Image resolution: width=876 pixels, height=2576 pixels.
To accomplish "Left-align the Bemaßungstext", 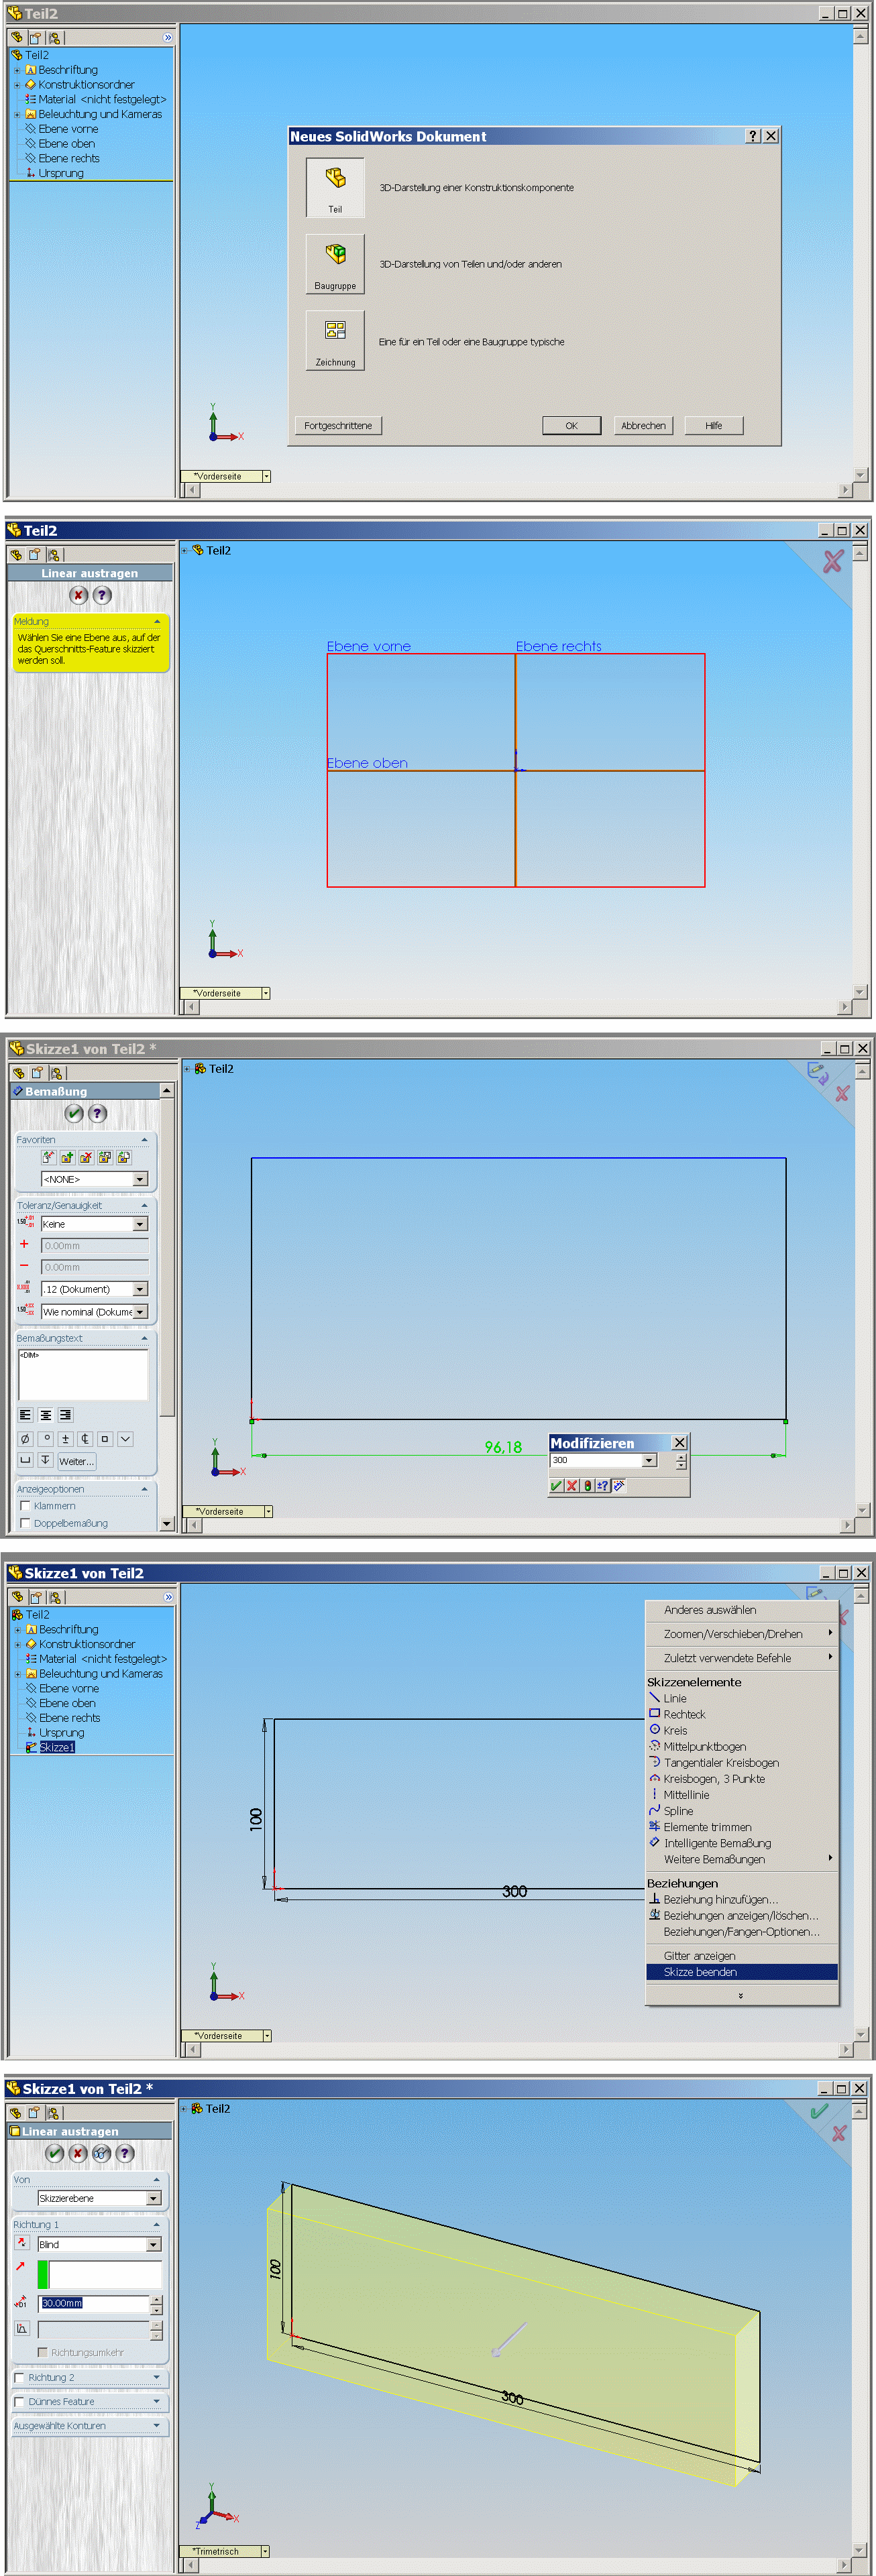I will point(26,1415).
